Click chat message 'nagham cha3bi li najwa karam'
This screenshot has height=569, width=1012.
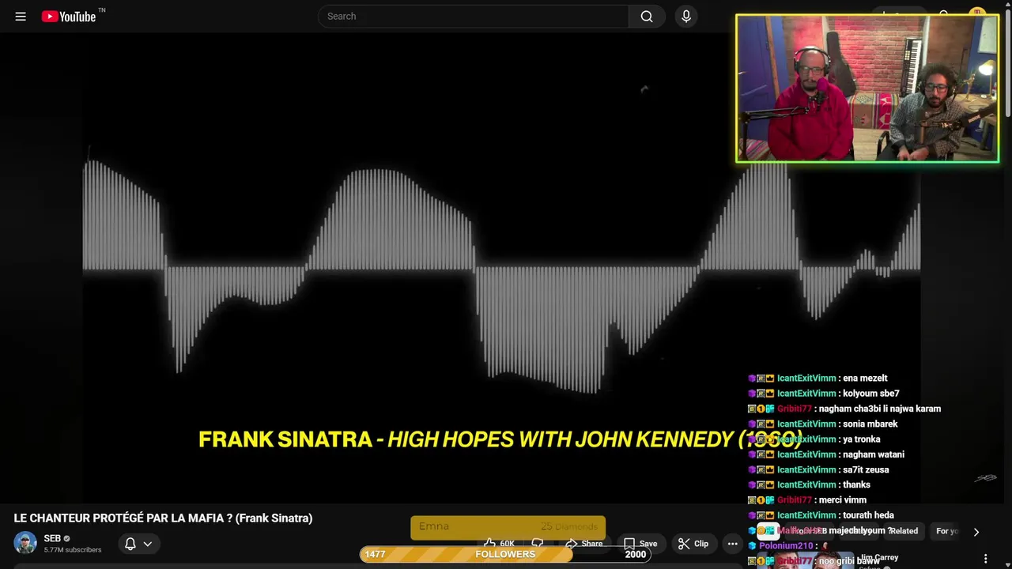coord(880,409)
